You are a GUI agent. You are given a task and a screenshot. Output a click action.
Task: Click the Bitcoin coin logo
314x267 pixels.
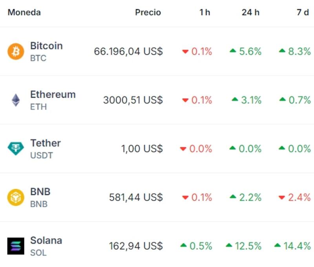pos(15,52)
